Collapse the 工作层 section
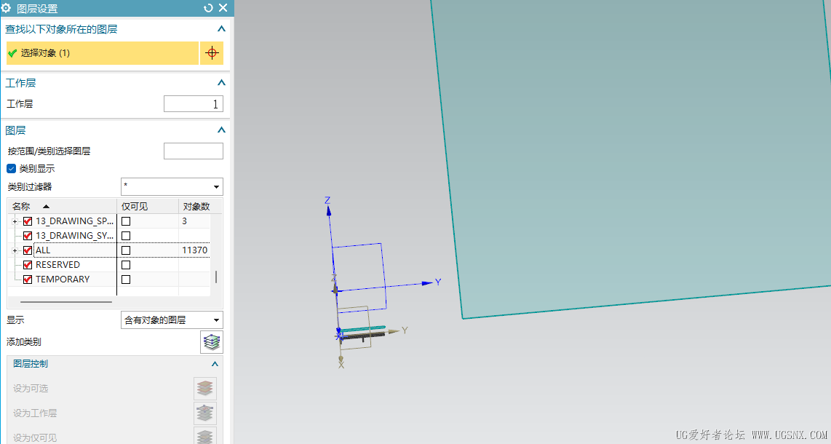The height and width of the screenshot is (444, 831). [x=221, y=83]
